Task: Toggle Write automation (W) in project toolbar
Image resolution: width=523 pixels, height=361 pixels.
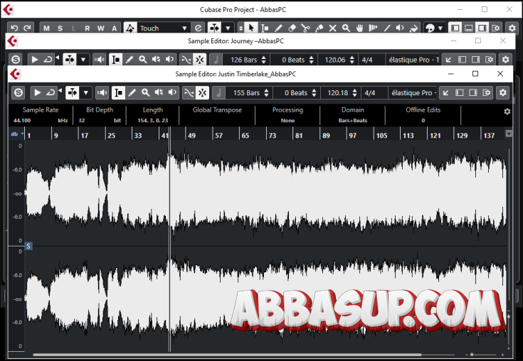Action: point(101,28)
